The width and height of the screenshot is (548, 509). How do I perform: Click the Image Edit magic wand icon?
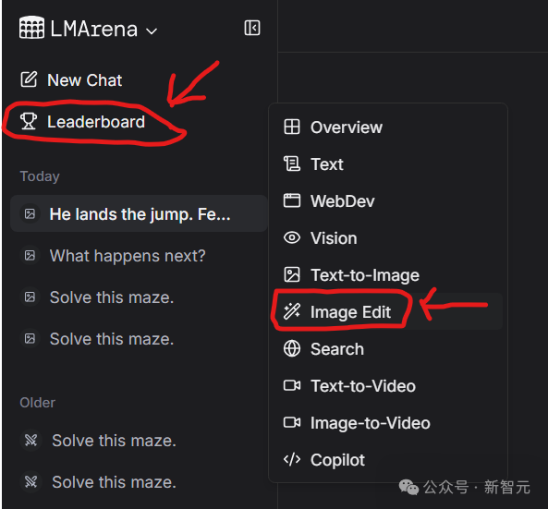292,311
